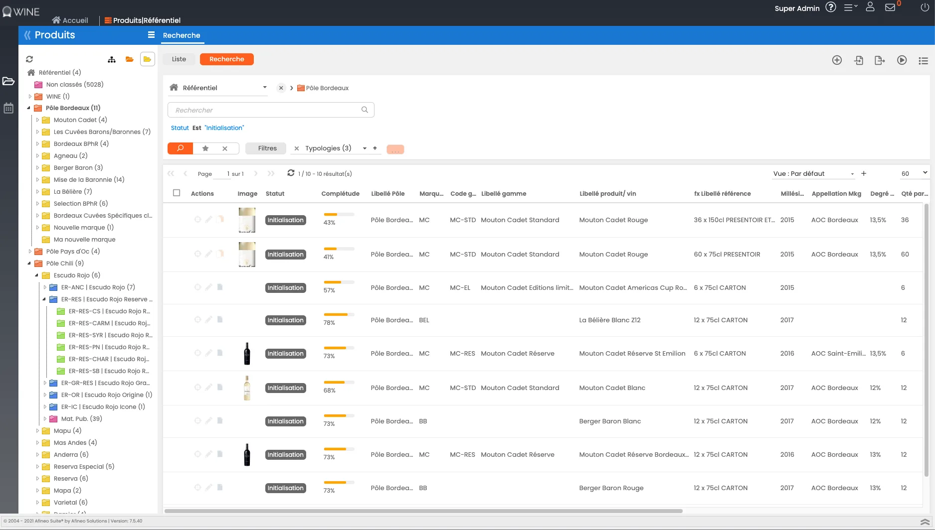
Task: Click the Produits hamburger menu icon
Action: pyautogui.click(x=151, y=35)
